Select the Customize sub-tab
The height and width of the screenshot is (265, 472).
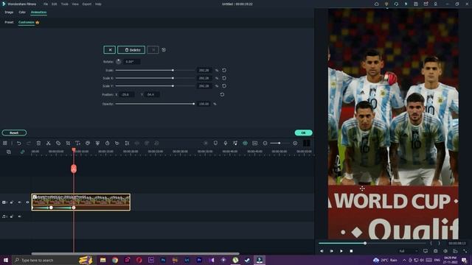[x=27, y=22]
